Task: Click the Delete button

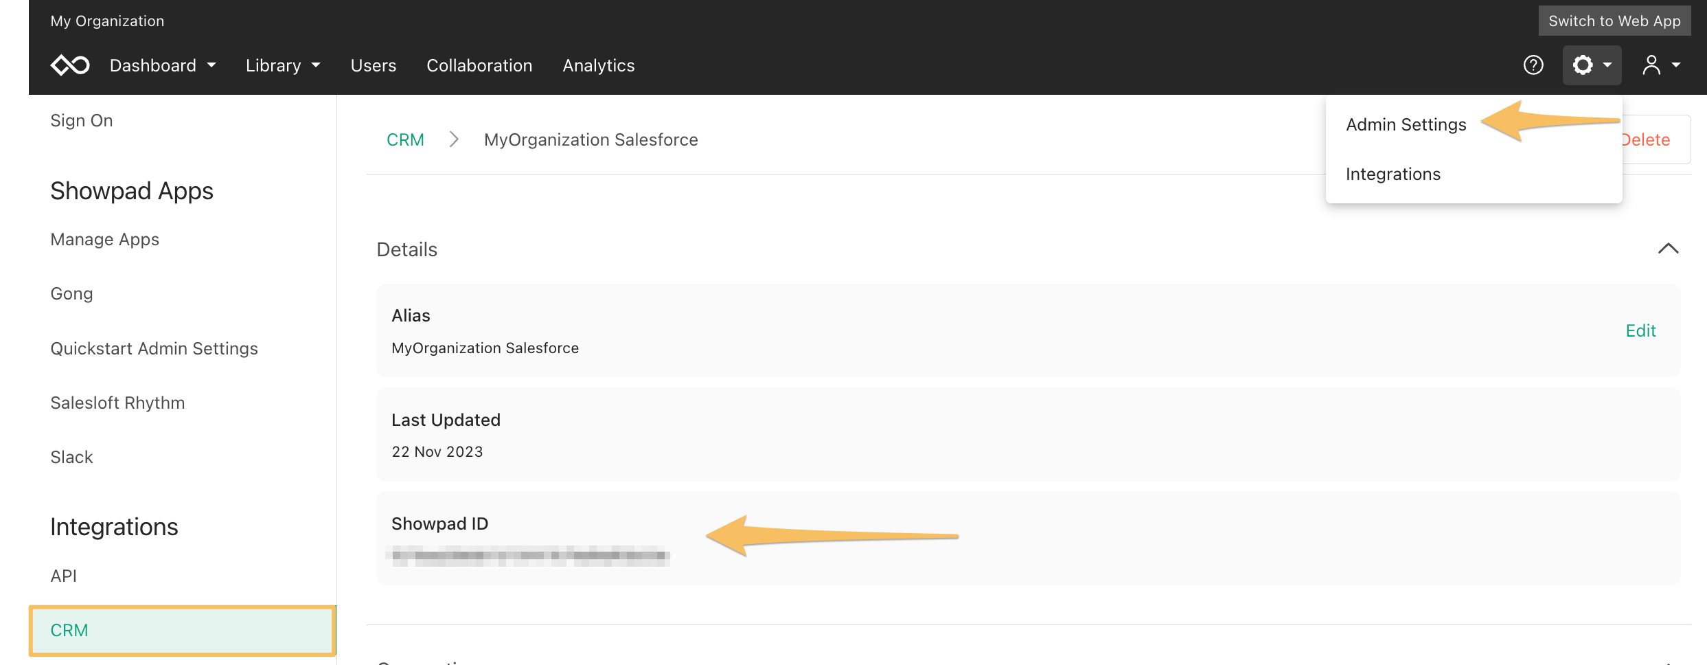Action: pos(1645,139)
